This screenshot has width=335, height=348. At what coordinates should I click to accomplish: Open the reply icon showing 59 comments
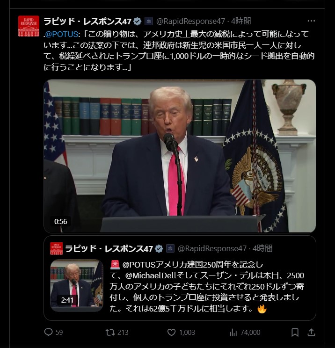coord(48,332)
